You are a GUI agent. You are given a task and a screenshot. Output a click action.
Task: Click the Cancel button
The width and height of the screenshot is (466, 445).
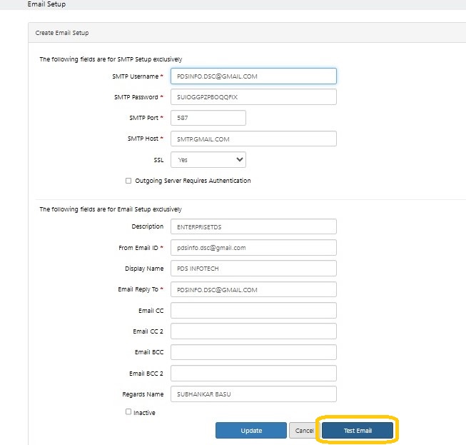coord(304,431)
